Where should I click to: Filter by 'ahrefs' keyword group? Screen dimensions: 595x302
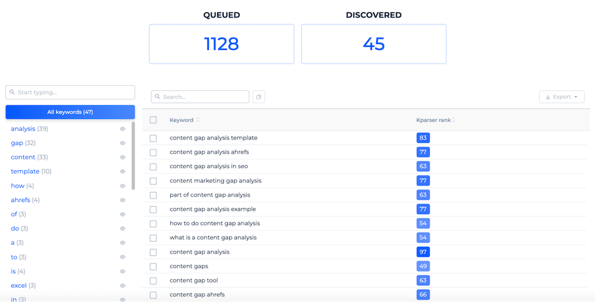25,200
